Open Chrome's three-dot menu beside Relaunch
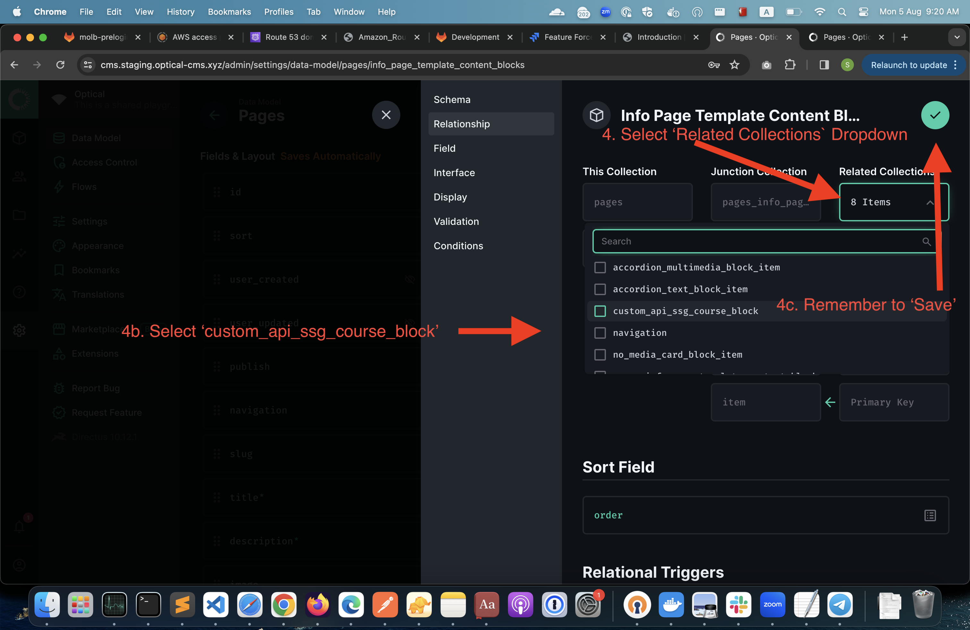Image resolution: width=970 pixels, height=630 pixels. (x=955, y=65)
